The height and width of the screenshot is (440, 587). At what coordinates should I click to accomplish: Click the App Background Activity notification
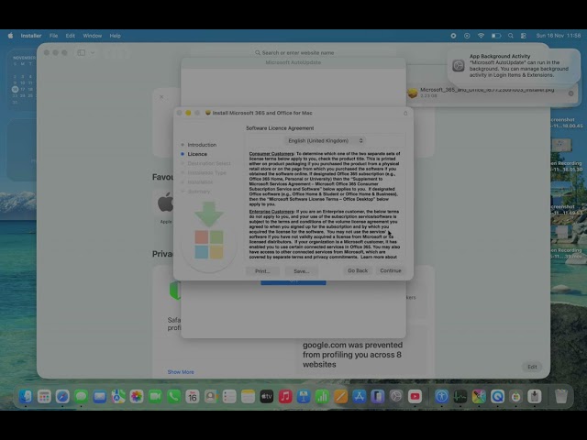[514, 65]
